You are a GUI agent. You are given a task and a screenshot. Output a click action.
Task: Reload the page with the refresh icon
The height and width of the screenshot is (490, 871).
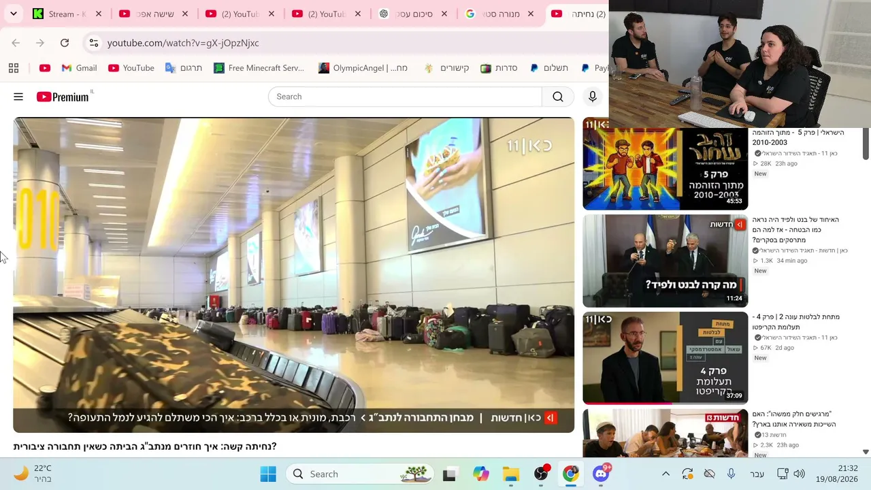pyautogui.click(x=65, y=43)
